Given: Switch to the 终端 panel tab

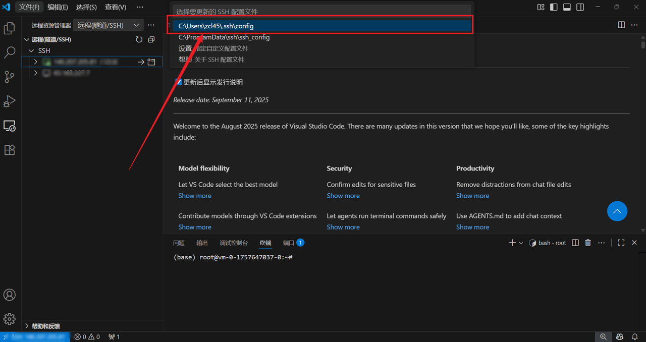Looking at the screenshot, I should point(265,243).
